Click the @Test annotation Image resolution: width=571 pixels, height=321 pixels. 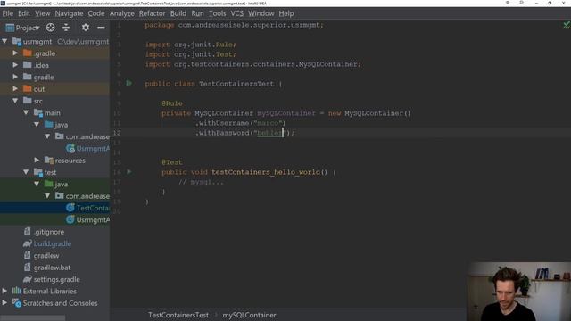pos(172,162)
